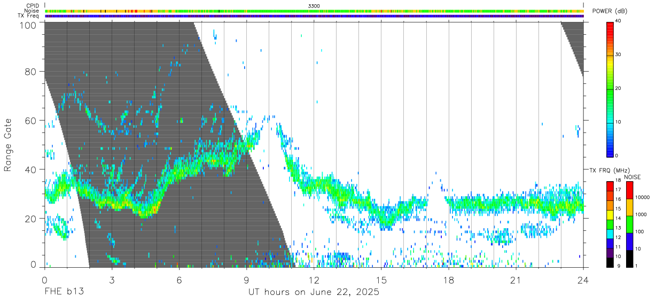Click the green segment of NOISE bar
Screen dimensions: 656x303
click(x=630, y=224)
